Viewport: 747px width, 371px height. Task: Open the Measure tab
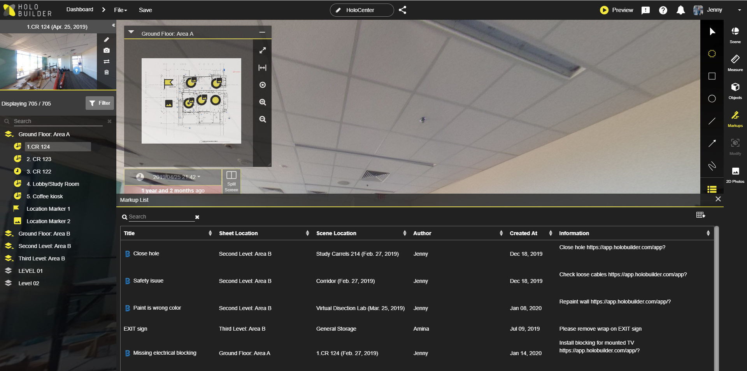click(x=735, y=63)
